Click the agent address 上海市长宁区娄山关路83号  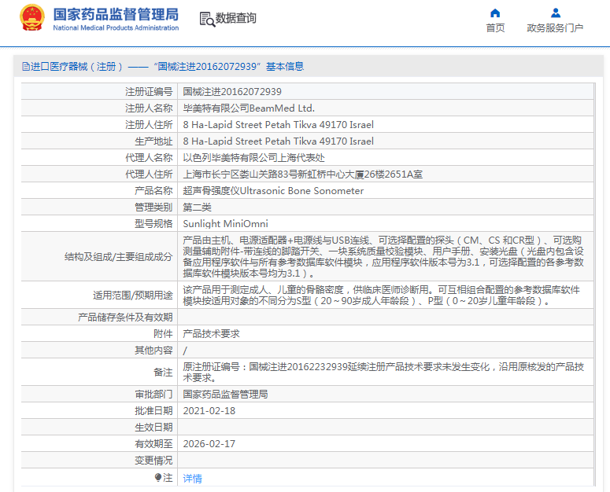[303, 174]
